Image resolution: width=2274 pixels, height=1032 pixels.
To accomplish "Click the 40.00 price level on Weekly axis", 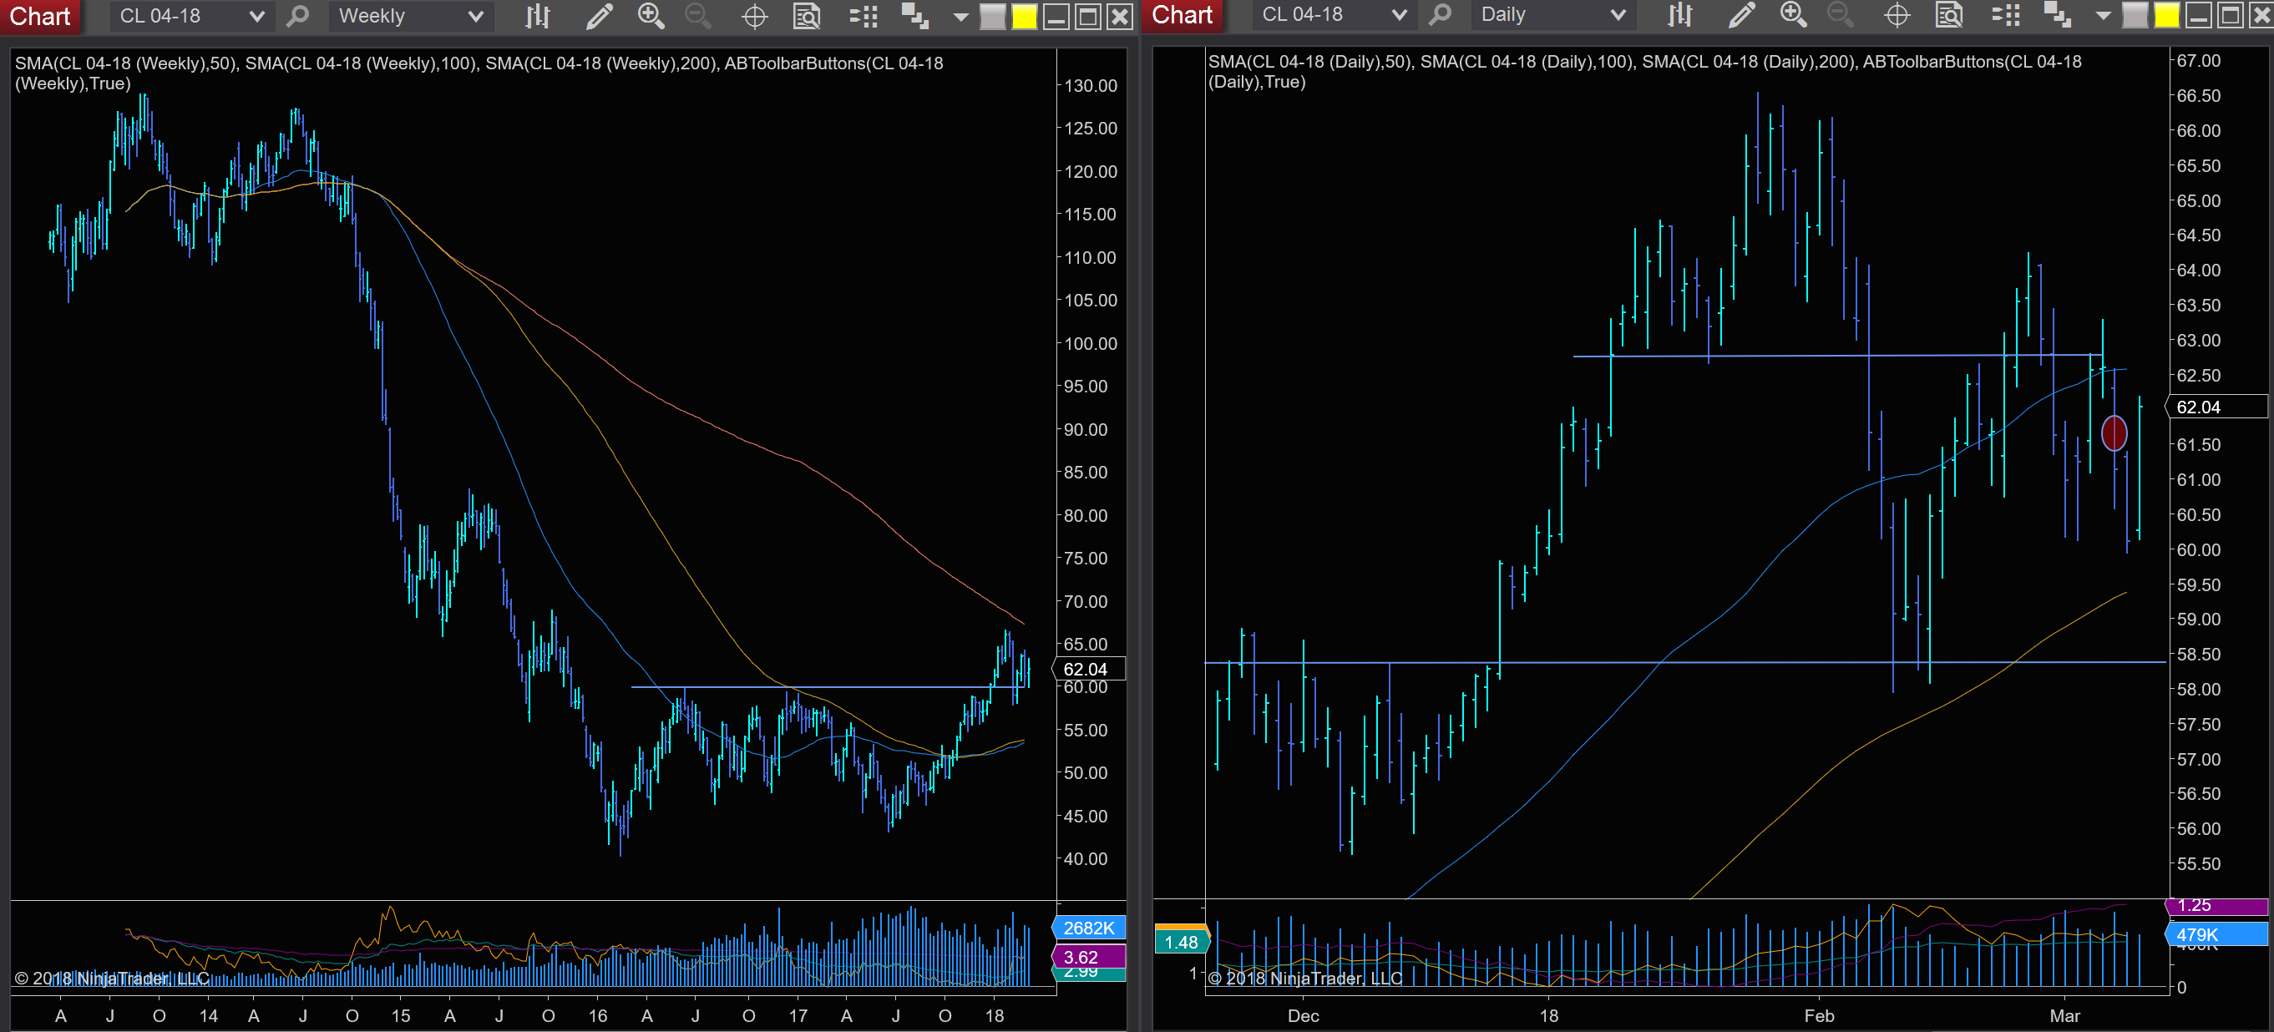I will tap(1085, 858).
